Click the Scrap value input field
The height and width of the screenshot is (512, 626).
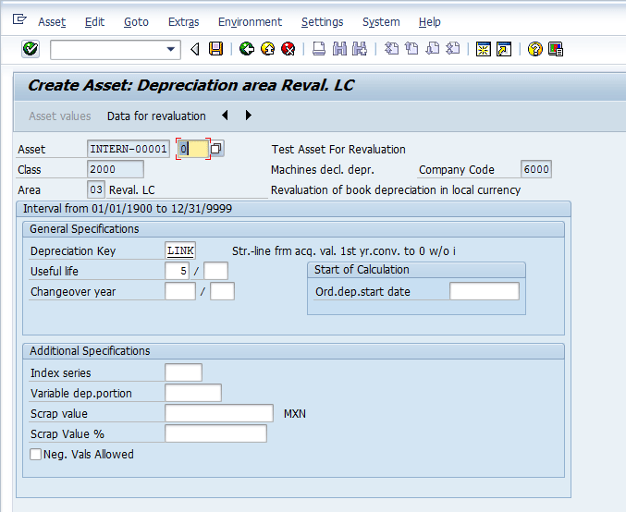[x=218, y=413]
